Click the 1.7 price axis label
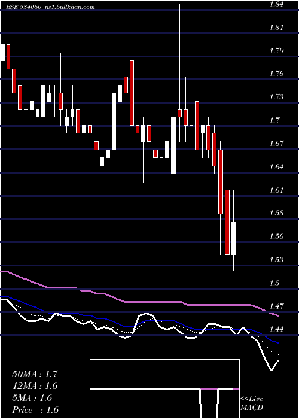The image size is (299, 419). (274, 120)
